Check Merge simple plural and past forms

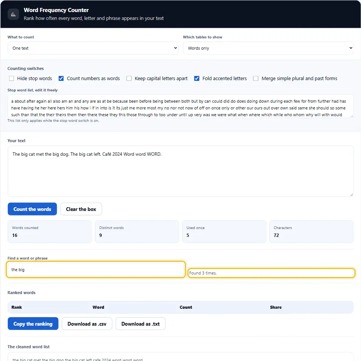(256, 79)
